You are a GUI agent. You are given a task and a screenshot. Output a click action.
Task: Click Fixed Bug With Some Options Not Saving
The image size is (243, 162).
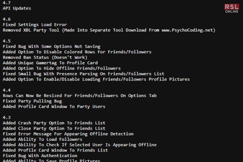coord(52,46)
